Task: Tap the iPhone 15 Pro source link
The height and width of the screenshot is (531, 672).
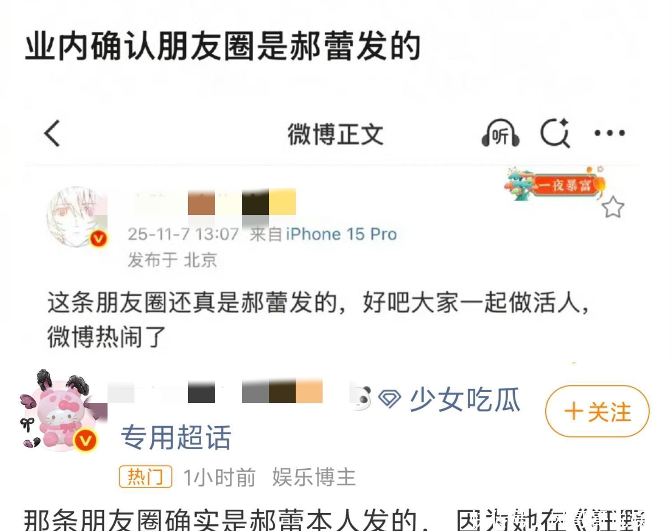Action: [x=341, y=234]
